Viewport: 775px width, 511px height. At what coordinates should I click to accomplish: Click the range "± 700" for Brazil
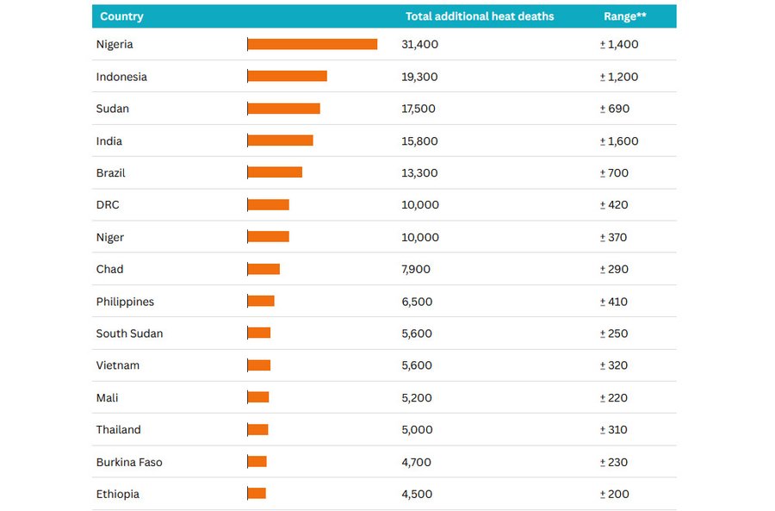614,173
